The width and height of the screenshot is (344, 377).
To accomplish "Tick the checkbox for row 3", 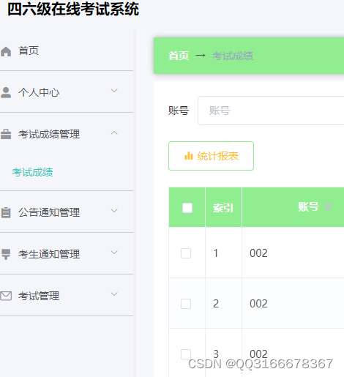I will [x=186, y=354].
